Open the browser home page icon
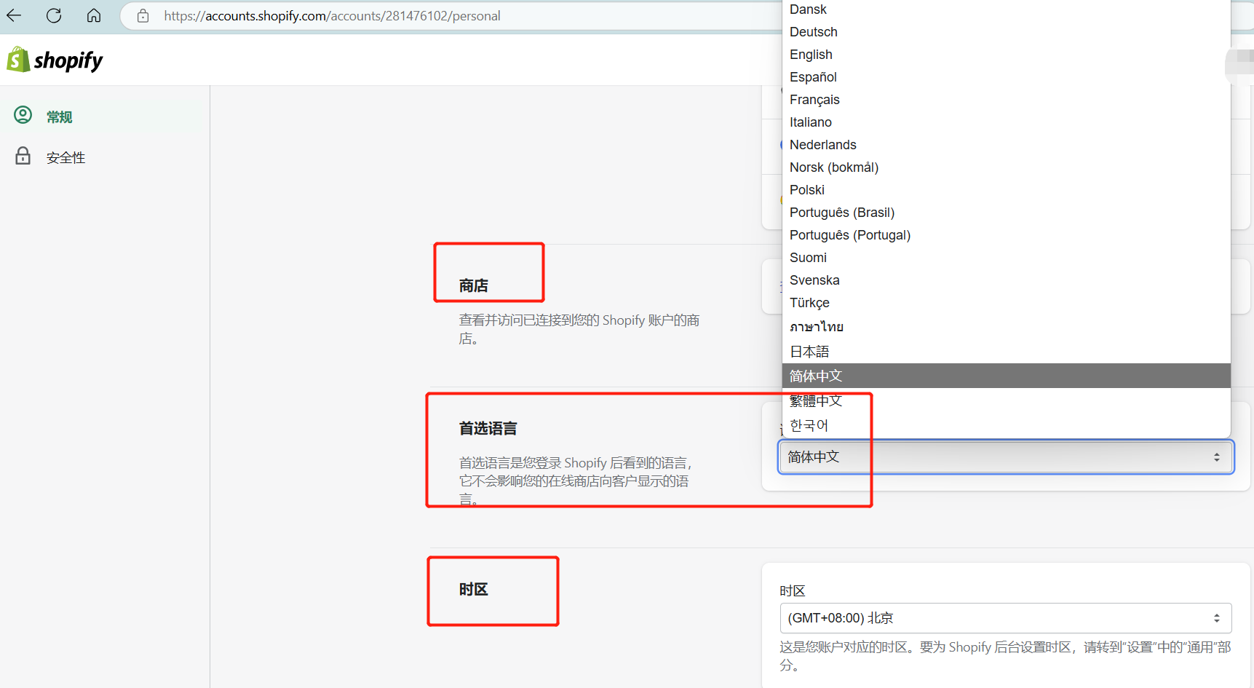 coord(93,15)
